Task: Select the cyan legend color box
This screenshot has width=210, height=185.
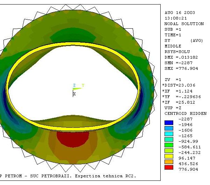Action: [169, 134]
